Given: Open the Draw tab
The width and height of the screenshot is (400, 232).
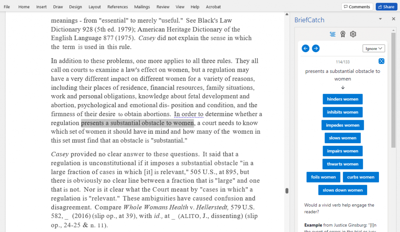Looking at the screenshot, I should tap(58, 7).
